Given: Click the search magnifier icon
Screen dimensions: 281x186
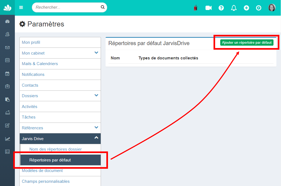Looking at the screenshot, I should (103, 7).
